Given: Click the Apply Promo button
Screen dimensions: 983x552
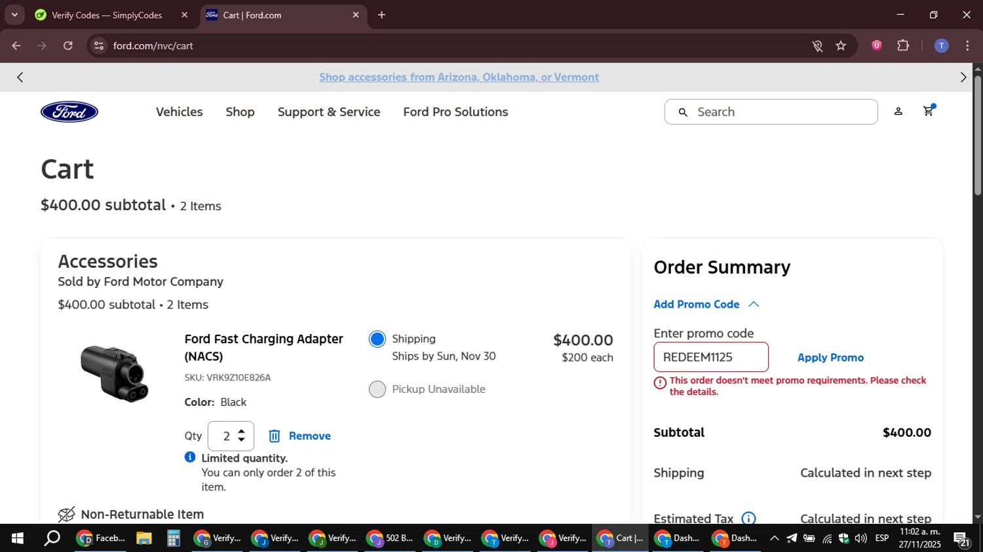Looking at the screenshot, I should 830,358.
